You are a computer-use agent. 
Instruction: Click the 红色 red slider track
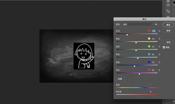point(137,34)
